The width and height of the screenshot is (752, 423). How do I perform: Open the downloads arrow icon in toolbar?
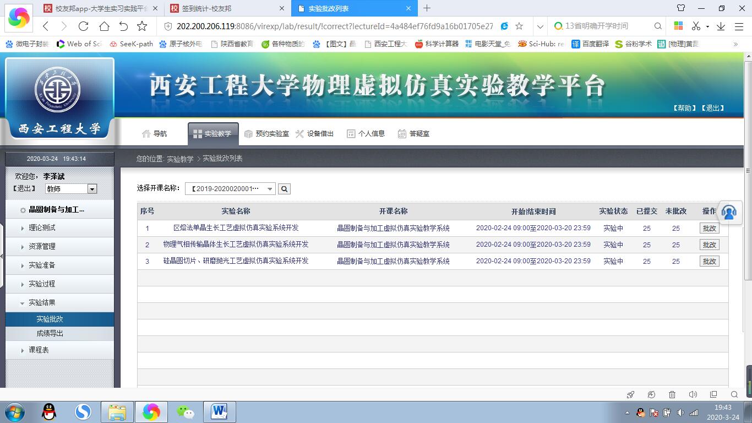[721, 26]
